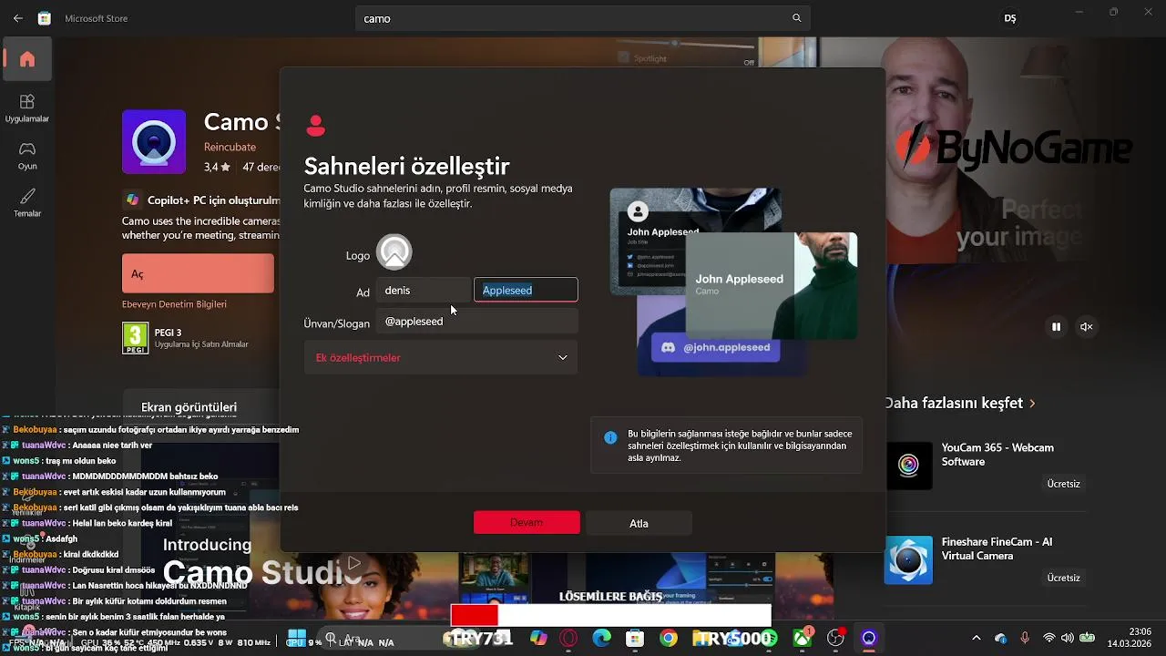Open Ebeveyn Denetim Bilgileri link

coord(174,304)
